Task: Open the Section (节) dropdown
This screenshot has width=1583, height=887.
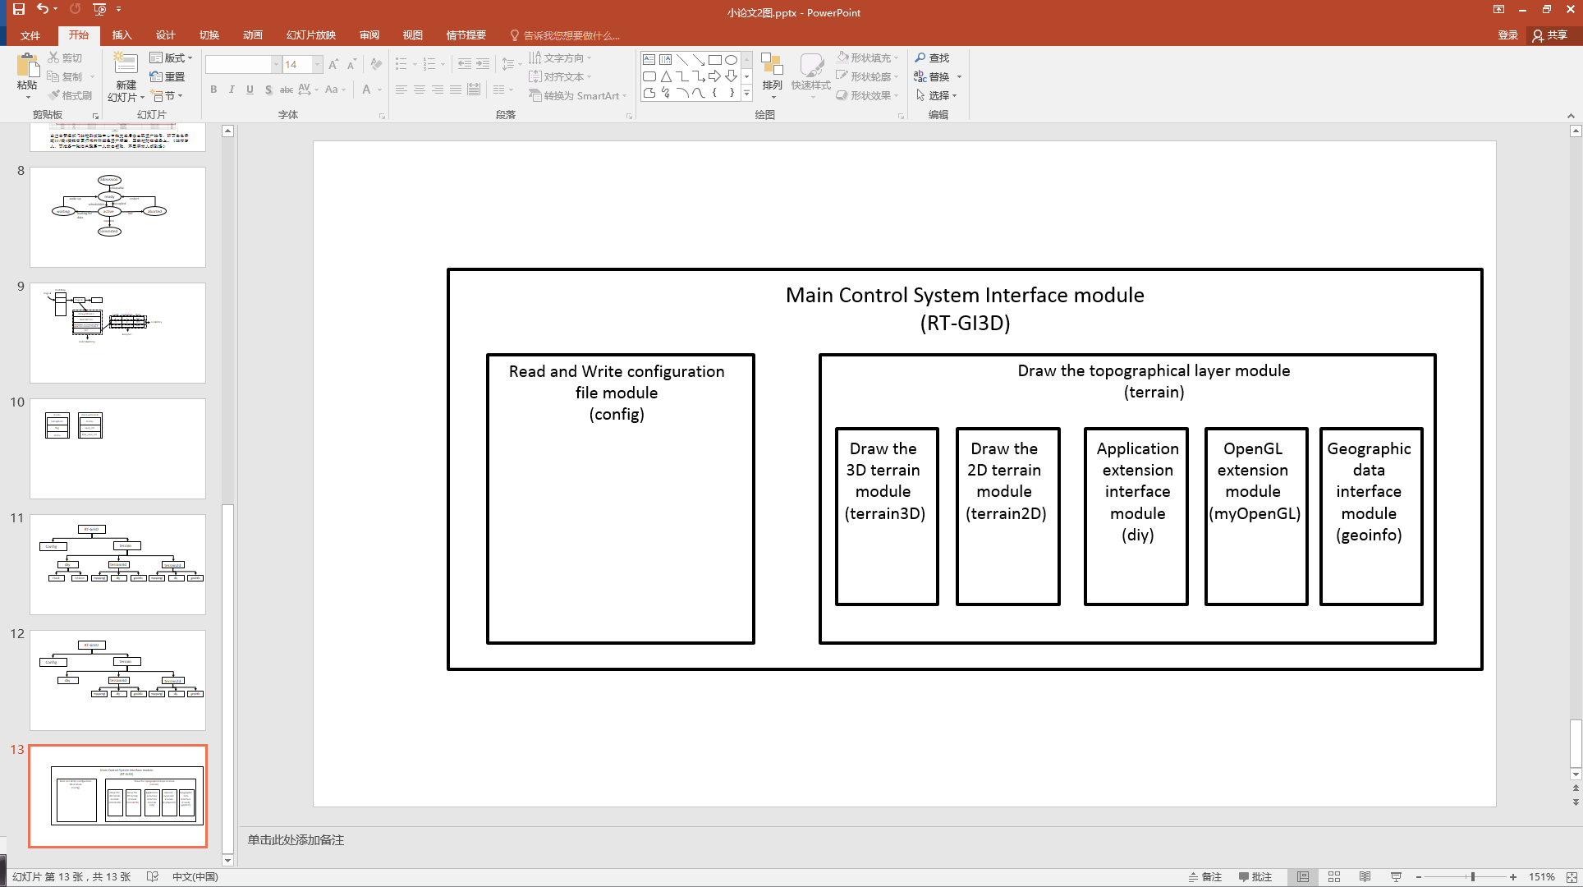Action: pos(167,95)
